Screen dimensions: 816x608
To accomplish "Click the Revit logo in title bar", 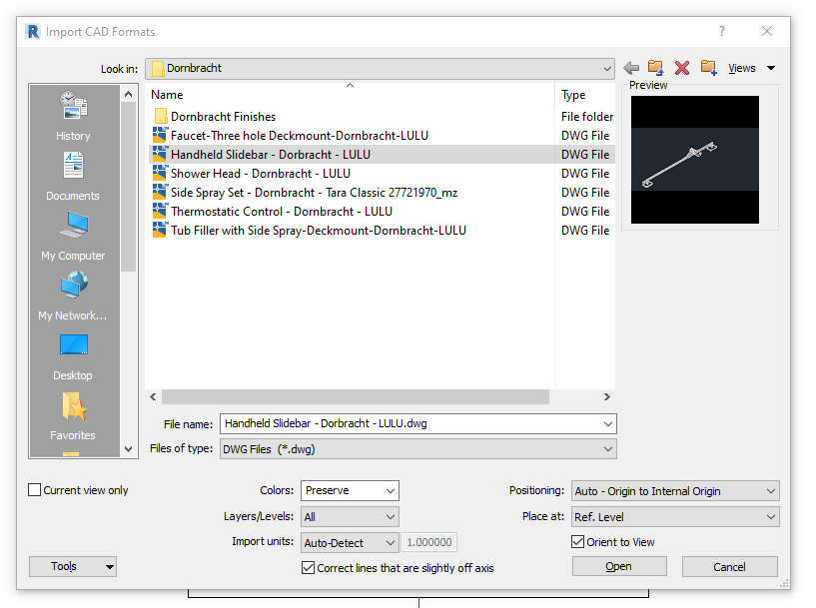I will [33, 32].
